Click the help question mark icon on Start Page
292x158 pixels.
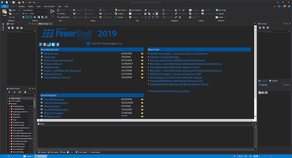tap(40, 44)
